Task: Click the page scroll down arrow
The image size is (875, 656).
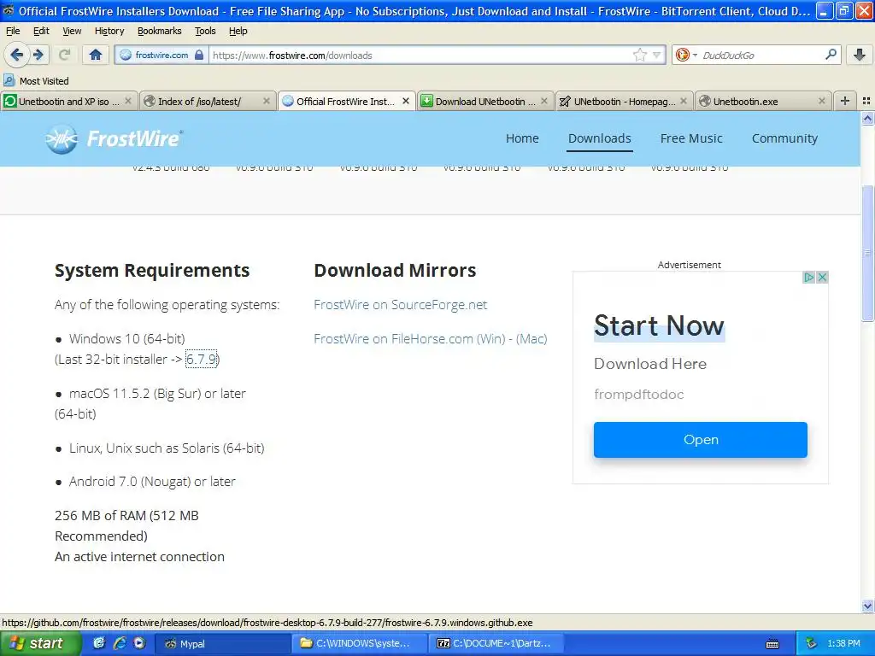Action: pyautogui.click(x=867, y=606)
